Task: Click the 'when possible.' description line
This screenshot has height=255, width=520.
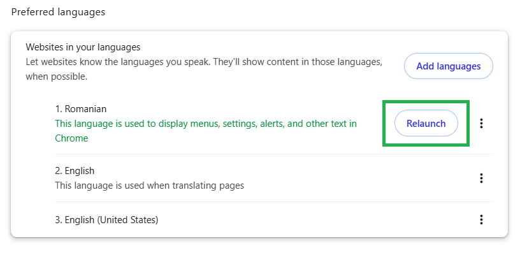Action: click(56, 77)
